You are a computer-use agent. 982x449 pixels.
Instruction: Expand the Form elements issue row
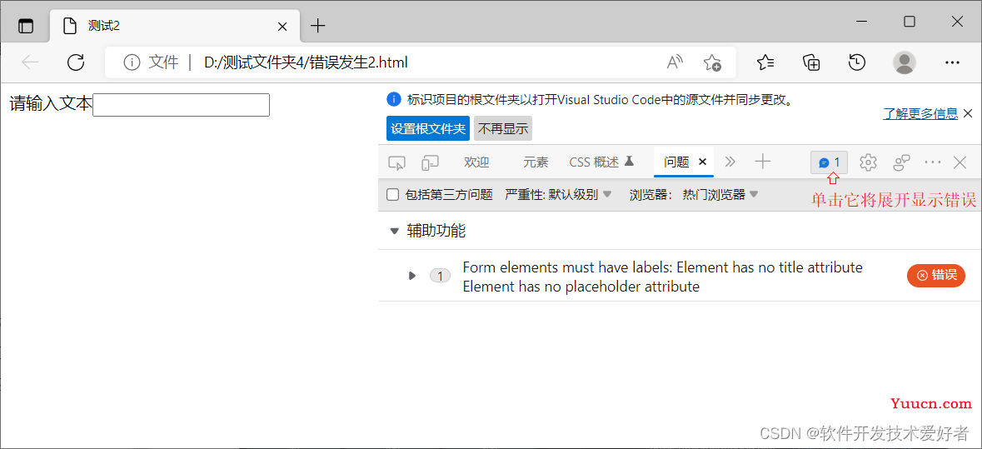(411, 276)
